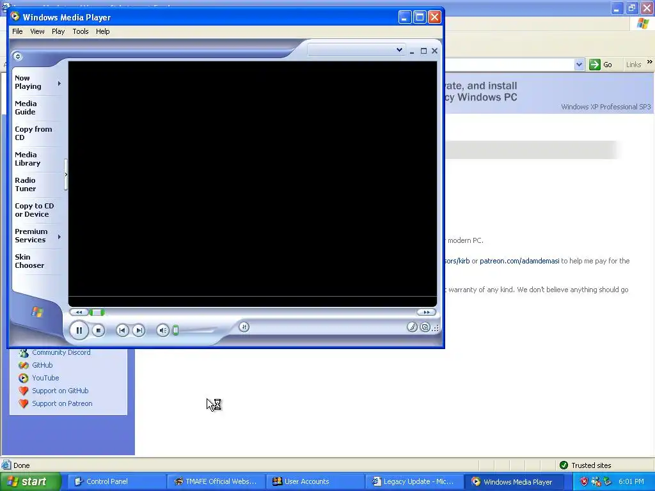Image resolution: width=655 pixels, height=491 pixels.
Task: Skip to the next track
Action: tap(139, 331)
